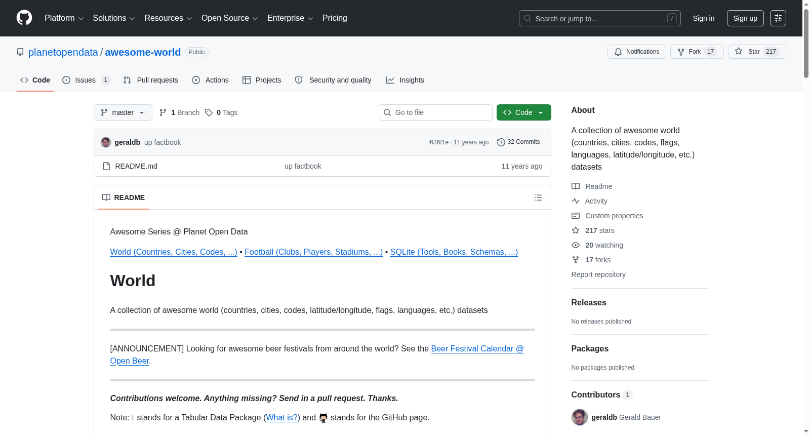Open the planetopendata owner link

coord(63,52)
